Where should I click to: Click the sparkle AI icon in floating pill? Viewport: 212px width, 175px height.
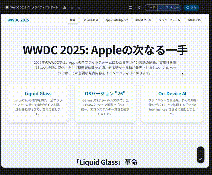pos(201,159)
